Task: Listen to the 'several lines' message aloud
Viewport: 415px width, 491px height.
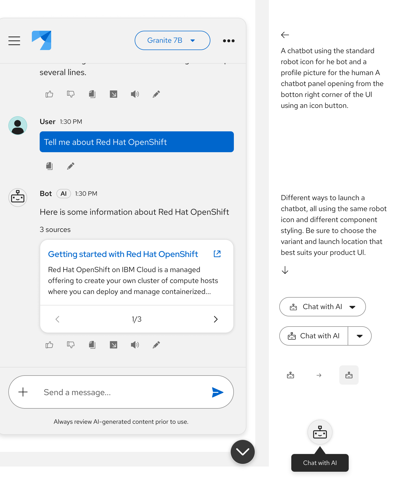Action: [x=135, y=94]
